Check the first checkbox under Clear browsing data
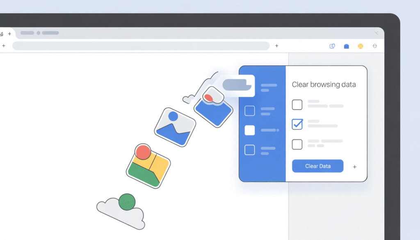 pos(297,105)
